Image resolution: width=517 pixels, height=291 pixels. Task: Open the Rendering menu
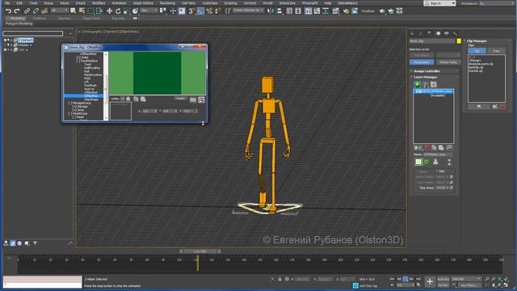[167, 3]
